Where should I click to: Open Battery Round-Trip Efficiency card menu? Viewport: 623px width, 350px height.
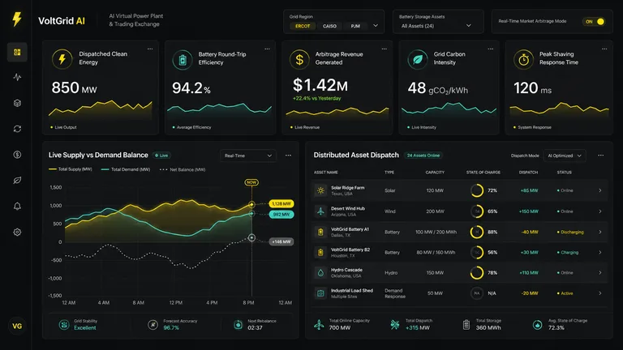(x=267, y=49)
